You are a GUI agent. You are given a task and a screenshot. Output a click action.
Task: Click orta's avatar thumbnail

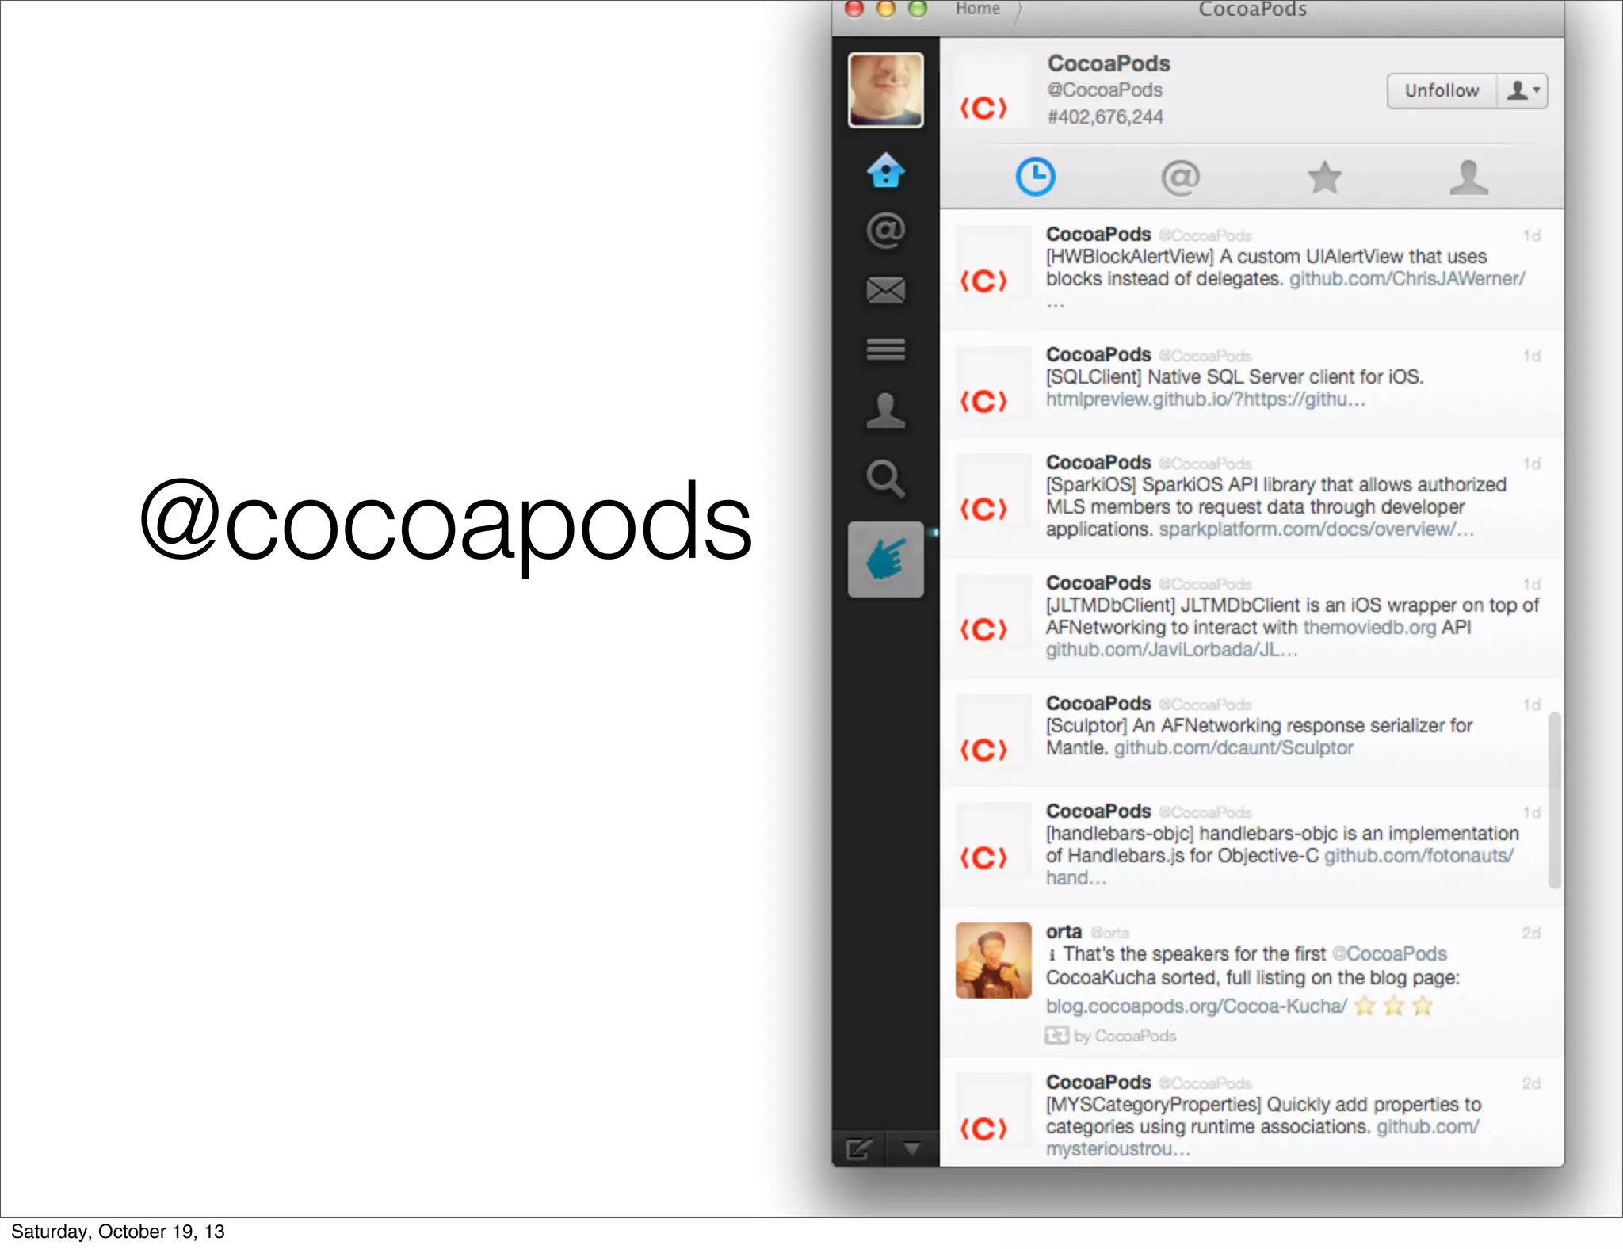(993, 961)
